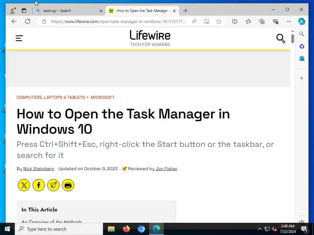
Task: Open the Microsoft 365 sidebar app
Action: [x=302, y=47]
